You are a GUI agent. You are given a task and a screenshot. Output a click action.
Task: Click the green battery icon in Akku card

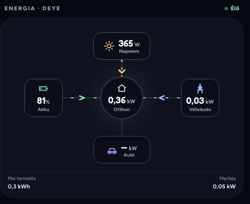point(44,89)
